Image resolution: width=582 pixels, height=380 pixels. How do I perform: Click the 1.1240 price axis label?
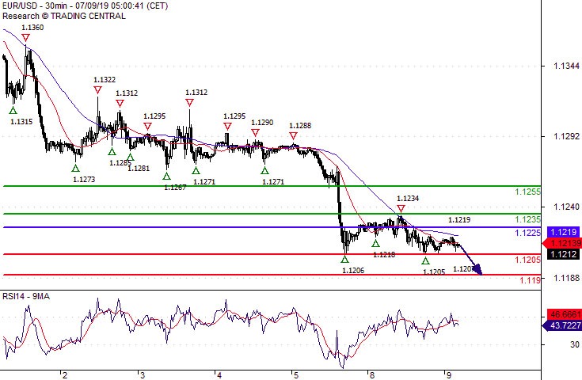[x=566, y=207]
